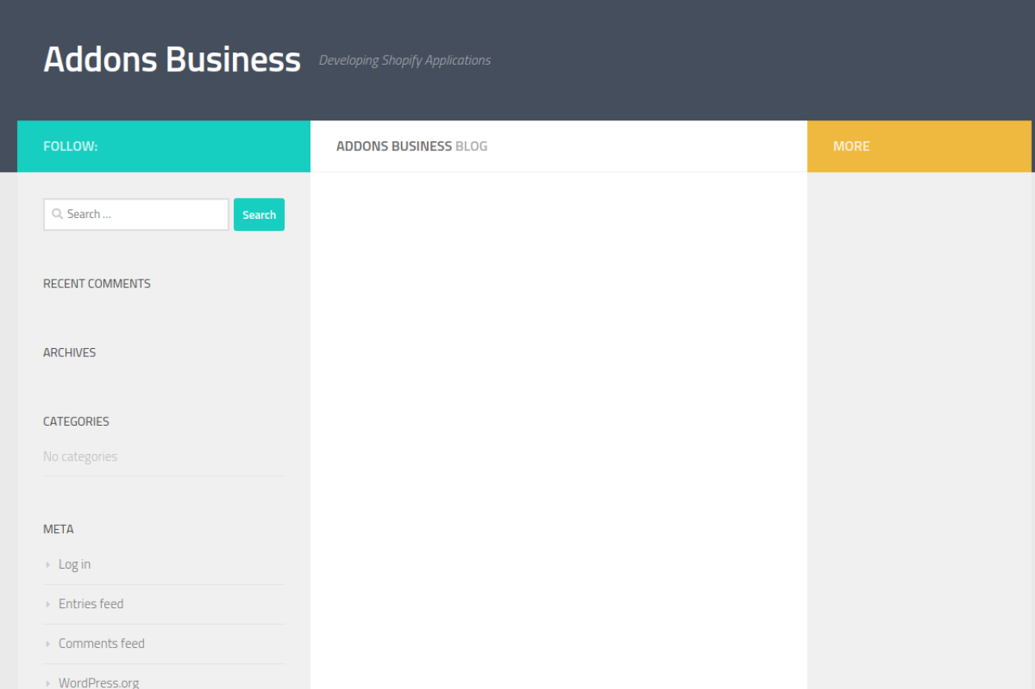Open the Addons Business site title link
The image size is (1035, 689).
click(x=171, y=60)
